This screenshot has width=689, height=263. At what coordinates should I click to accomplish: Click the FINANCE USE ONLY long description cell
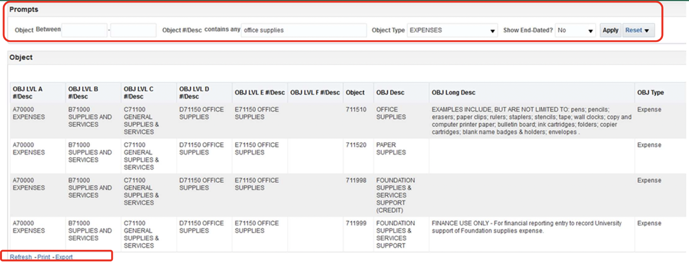click(526, 227)
